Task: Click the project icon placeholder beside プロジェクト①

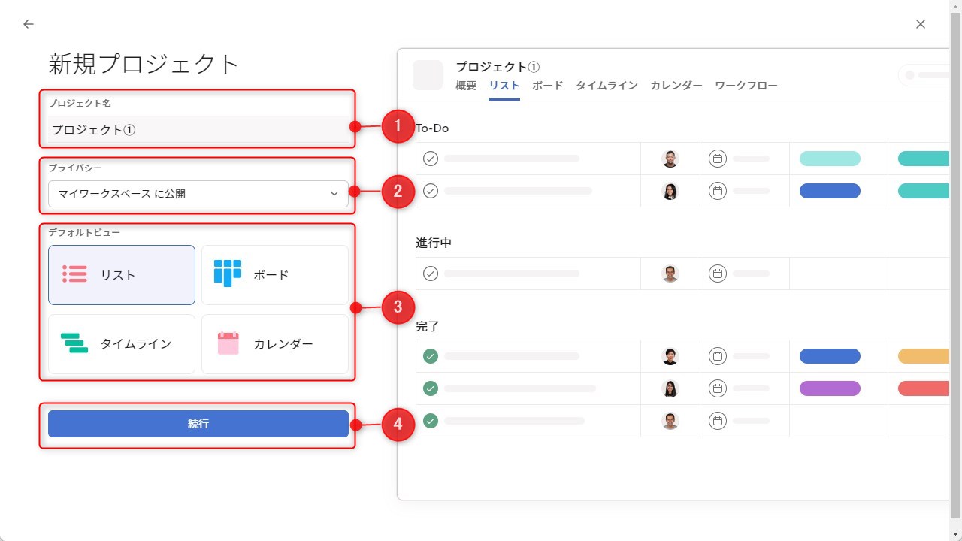Action: (428, 75)
